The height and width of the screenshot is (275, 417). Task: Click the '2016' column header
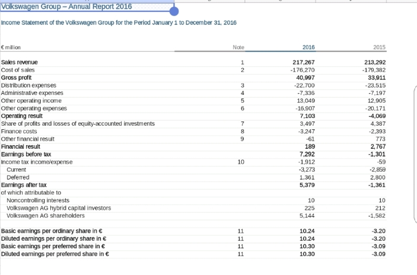(308, 47)
